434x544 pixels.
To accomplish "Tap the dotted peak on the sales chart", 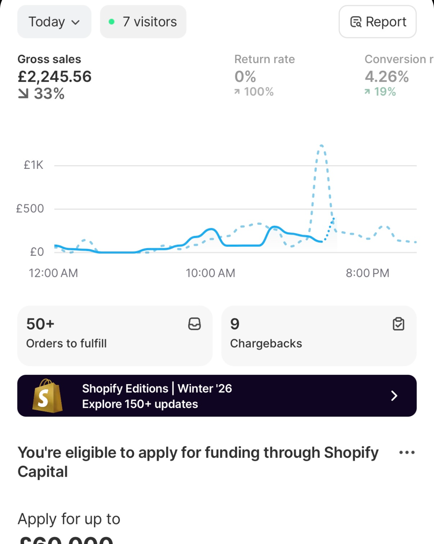I will point(321,146).
